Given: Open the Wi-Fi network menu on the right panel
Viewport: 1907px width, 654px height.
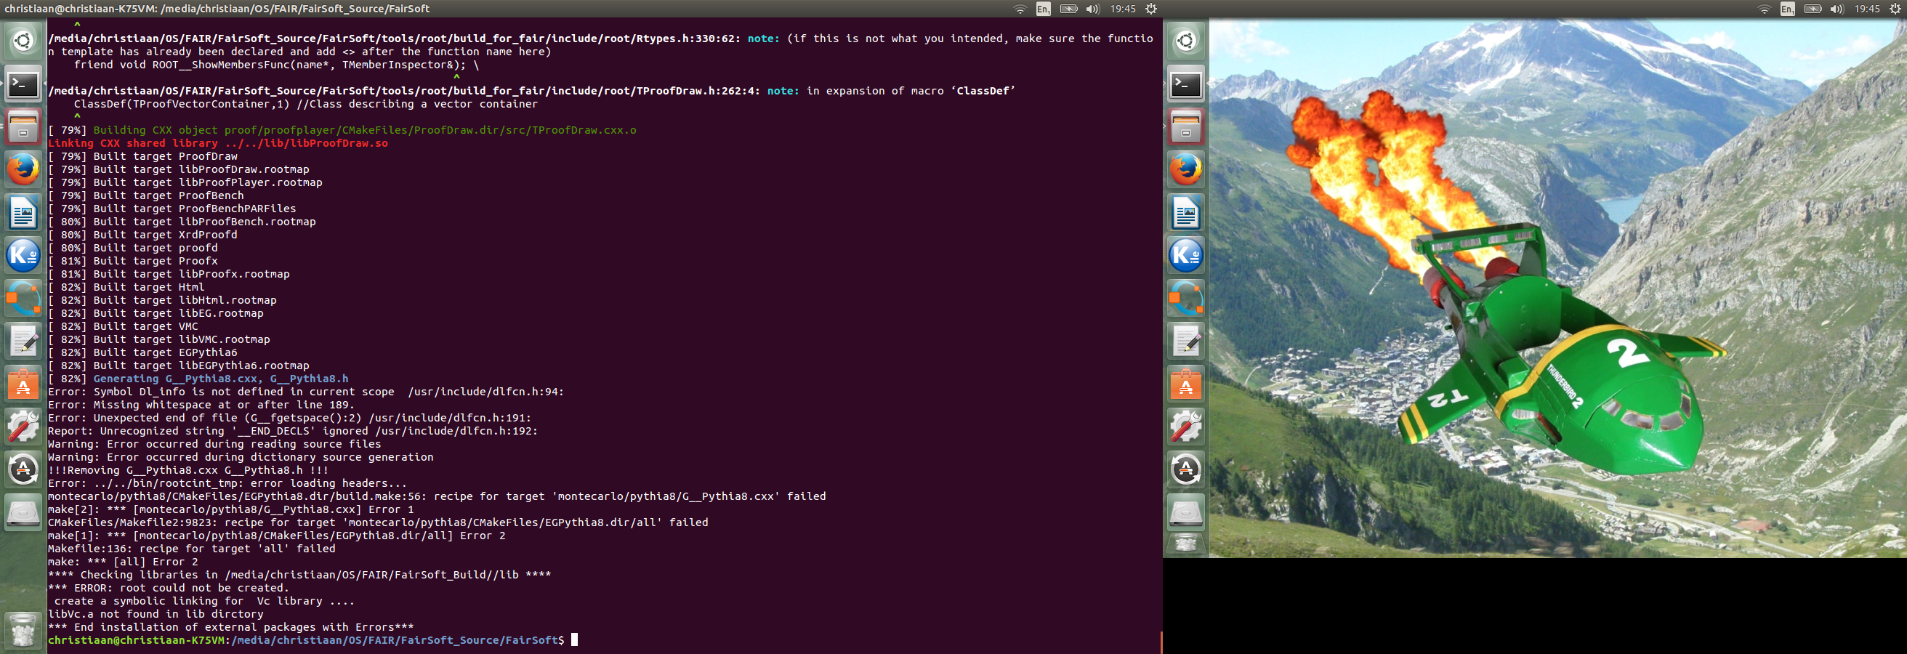Looking at the screenshot, I should 1764,9.
